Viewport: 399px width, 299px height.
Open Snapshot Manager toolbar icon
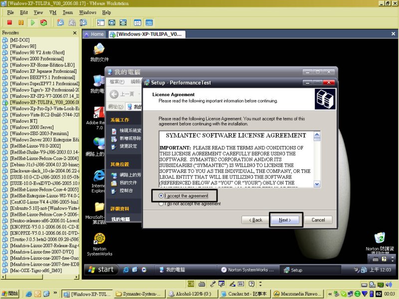pos(83,22)
